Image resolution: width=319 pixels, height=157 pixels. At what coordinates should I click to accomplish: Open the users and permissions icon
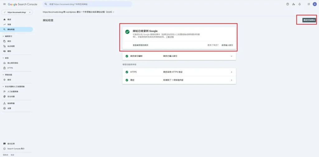[293, 4]
